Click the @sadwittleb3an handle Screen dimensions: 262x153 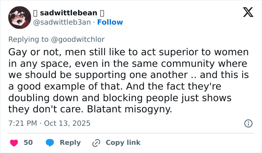pos(62,22)
